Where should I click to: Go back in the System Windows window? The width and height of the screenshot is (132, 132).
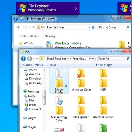click(19, 27)
